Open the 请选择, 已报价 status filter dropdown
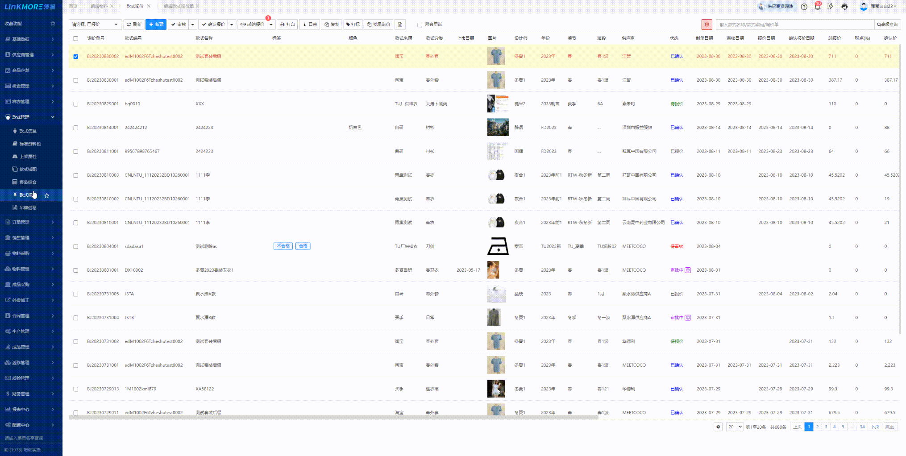The height and width of the screenshot is (456, 906). click(x=95, y=25)
